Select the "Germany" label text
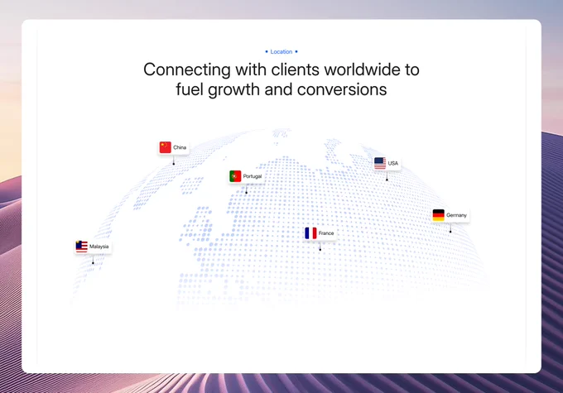This screenshot has width=563, height=393. (x=456, y=215)
